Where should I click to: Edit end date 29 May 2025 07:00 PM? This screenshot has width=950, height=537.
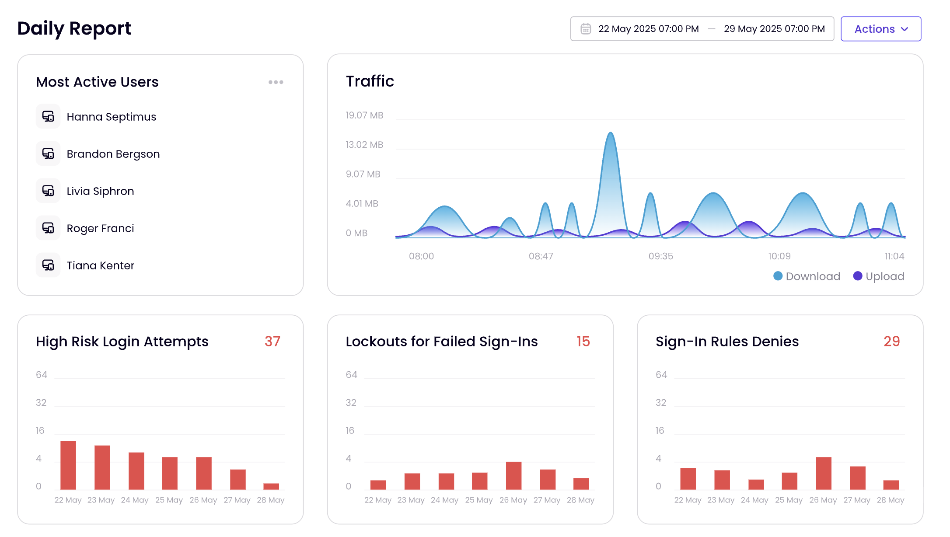pyautogui.click(x=774, y=29)
